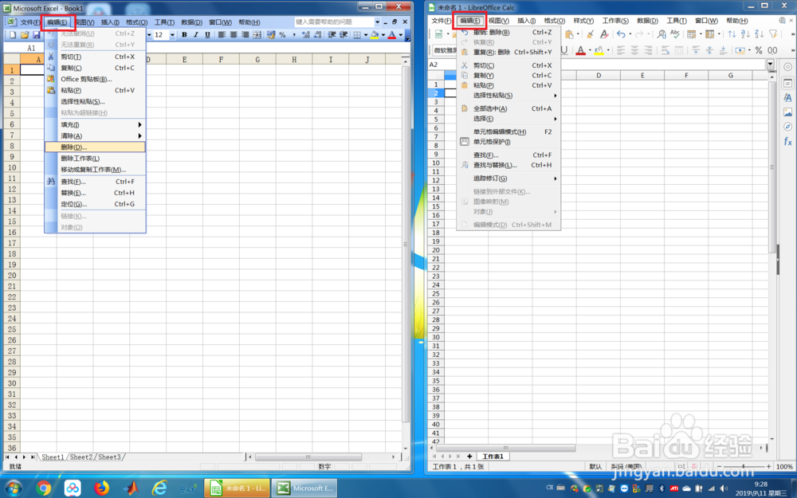Click the Sort Ascending icon in Calc
The image size is (797, 498).
(x=745, y=34)
